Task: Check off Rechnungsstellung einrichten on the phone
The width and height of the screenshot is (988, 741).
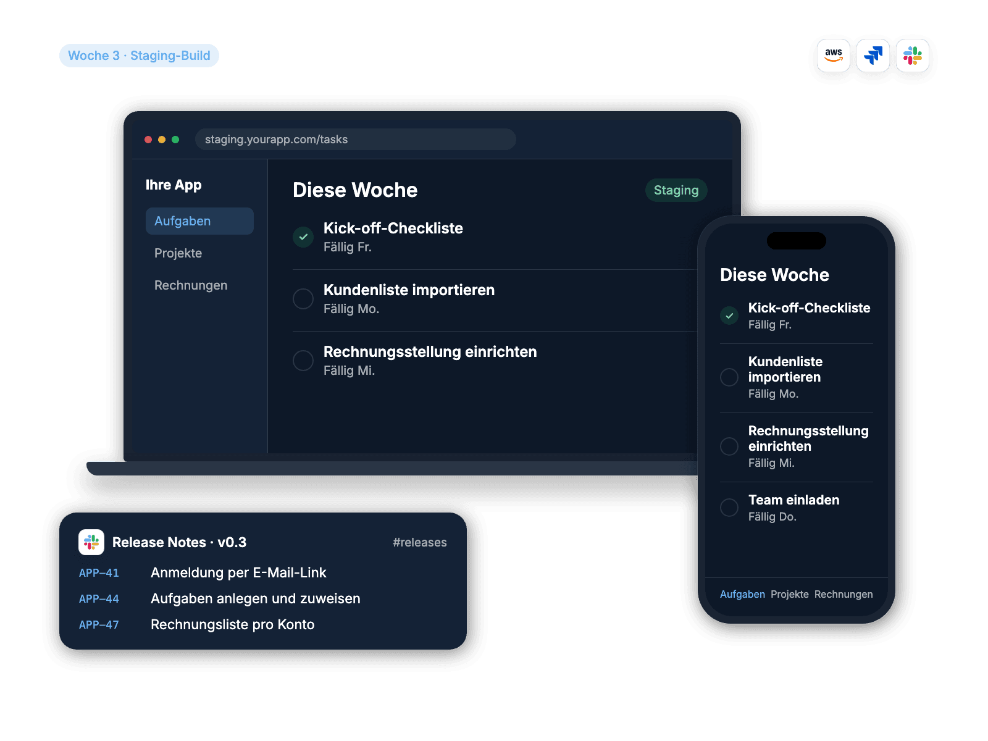Action: [729, 446]
